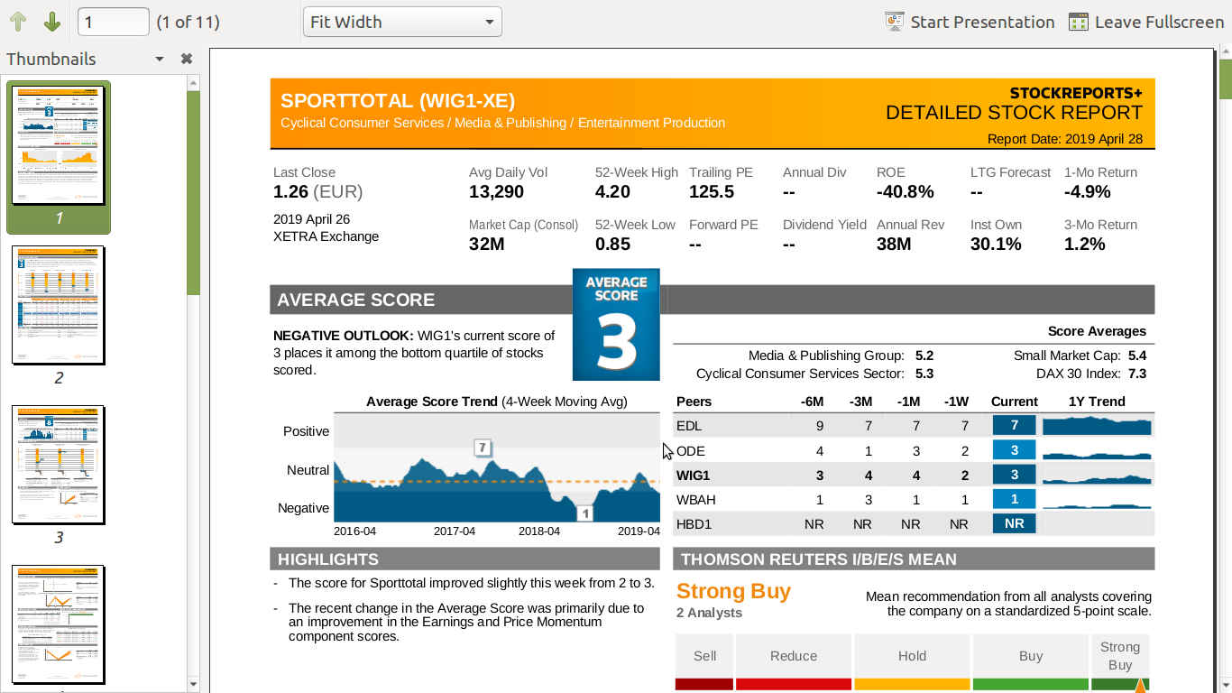Click the blue Average Score 3 badge
Viewport: 1232px width, 693px height.
(616, 325)
